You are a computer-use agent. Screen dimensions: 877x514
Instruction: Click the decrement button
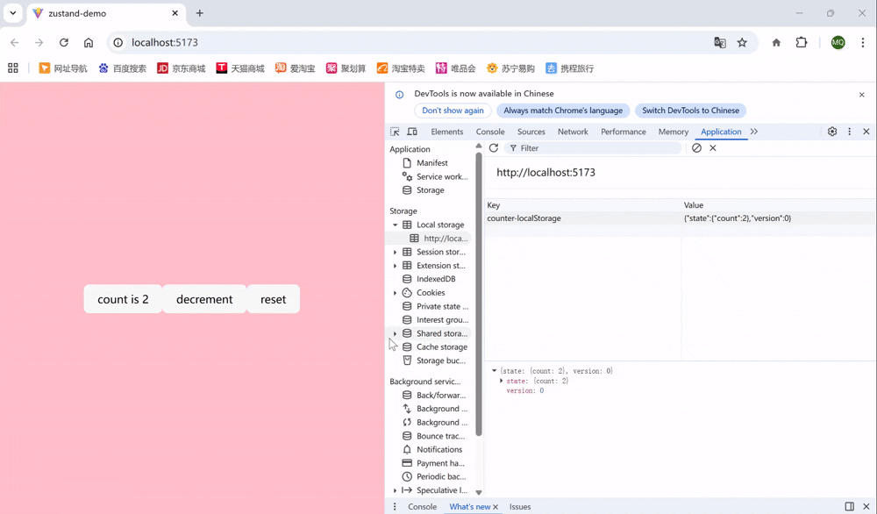[204, 299]
